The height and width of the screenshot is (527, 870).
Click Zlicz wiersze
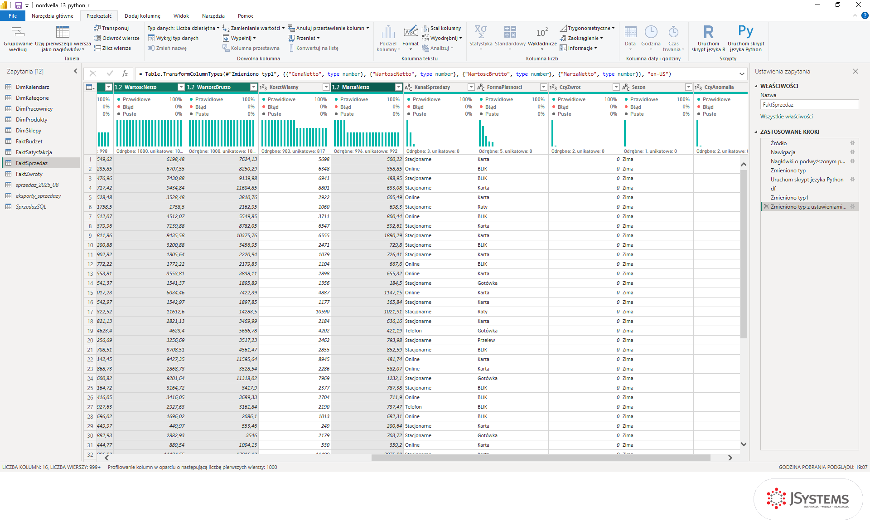click(112, 48)
